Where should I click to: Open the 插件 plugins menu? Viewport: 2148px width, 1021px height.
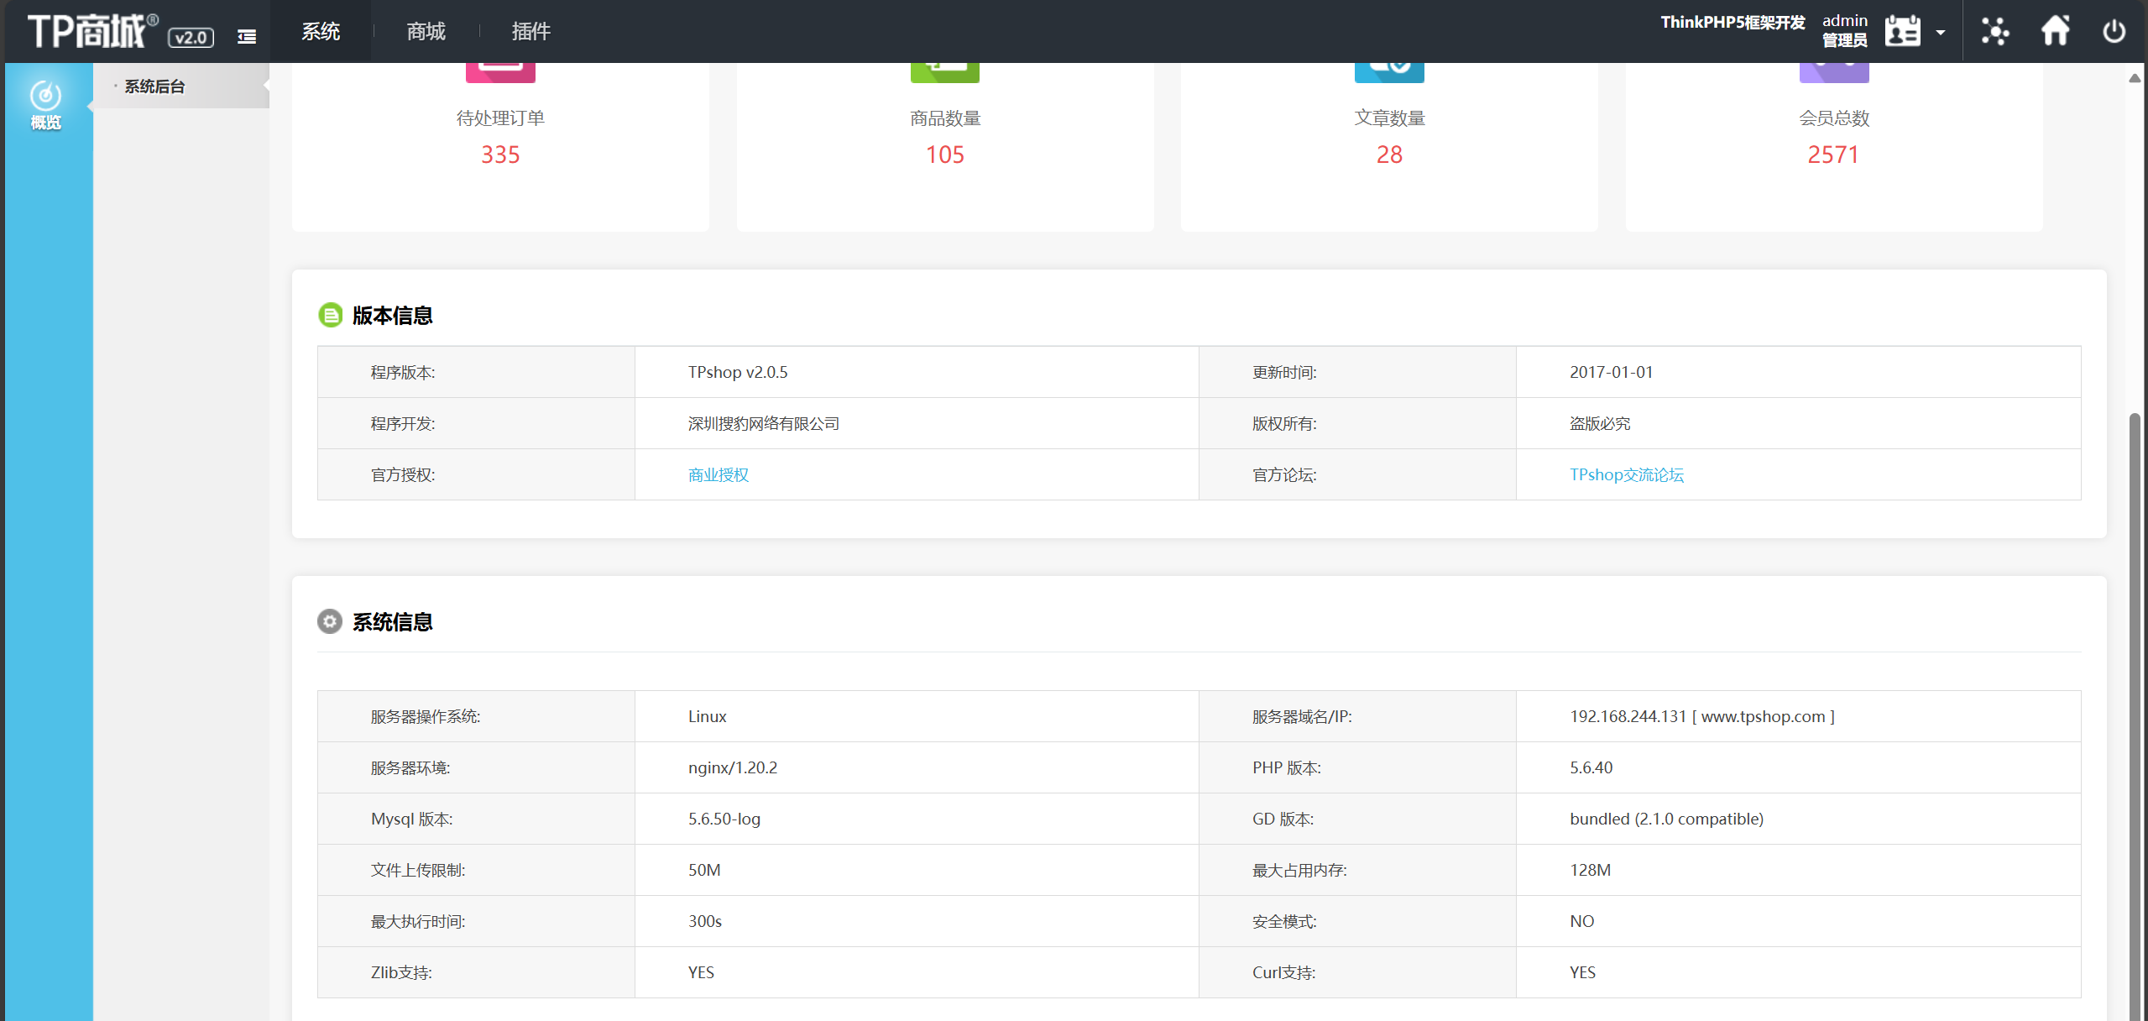530,31
